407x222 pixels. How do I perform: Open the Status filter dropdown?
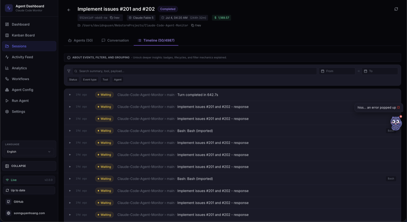73,80
